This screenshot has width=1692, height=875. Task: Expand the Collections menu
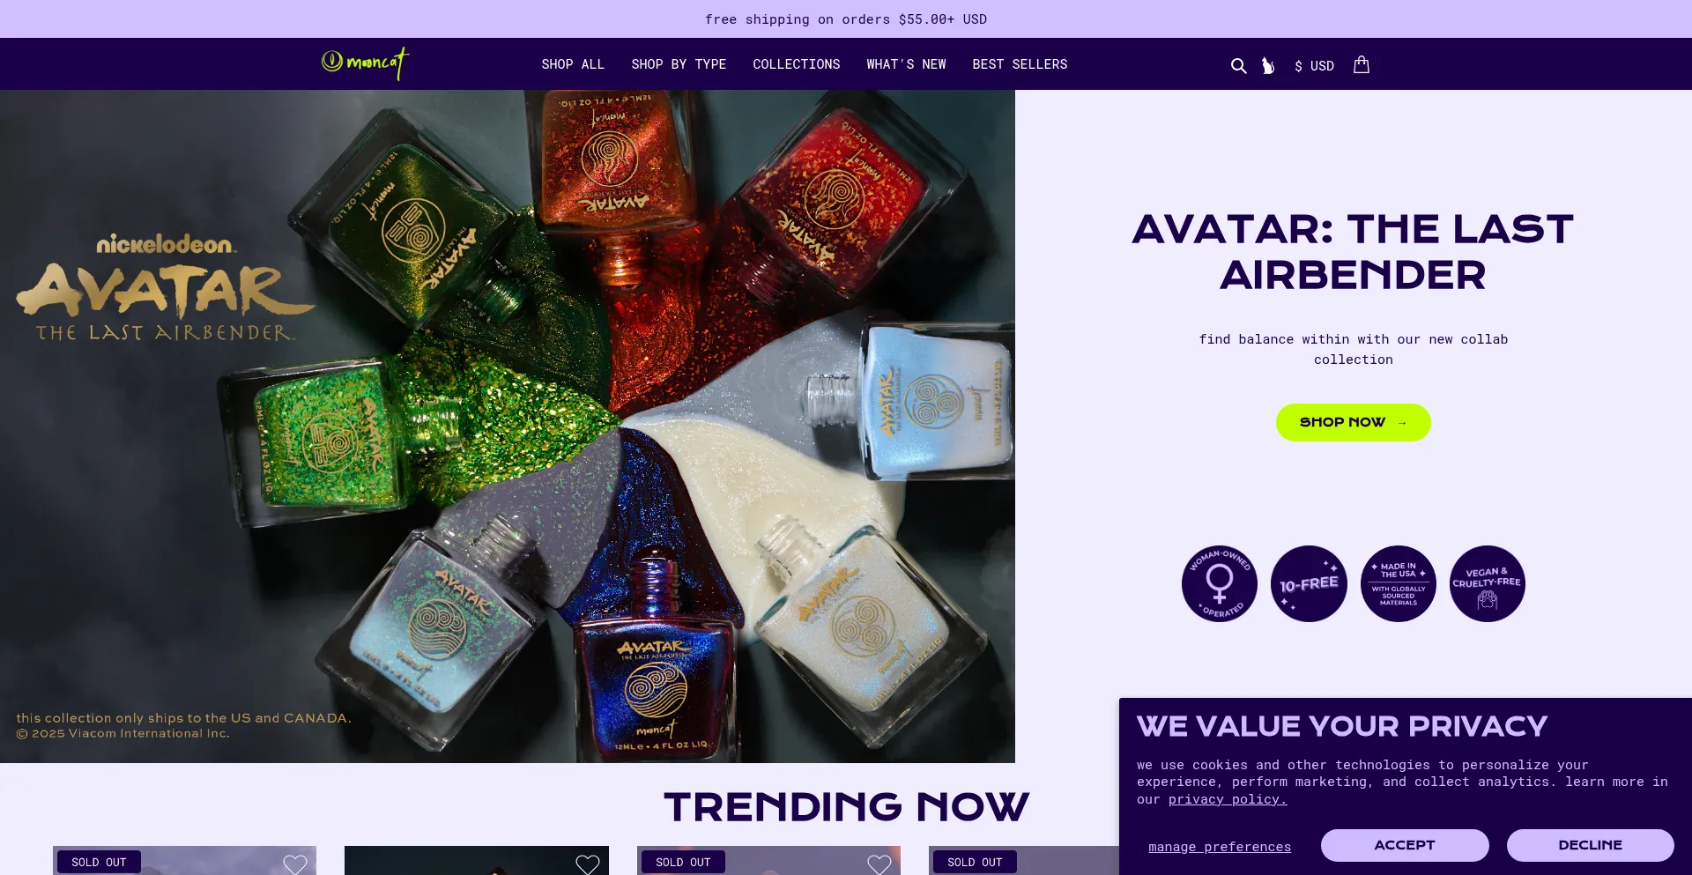796,64
